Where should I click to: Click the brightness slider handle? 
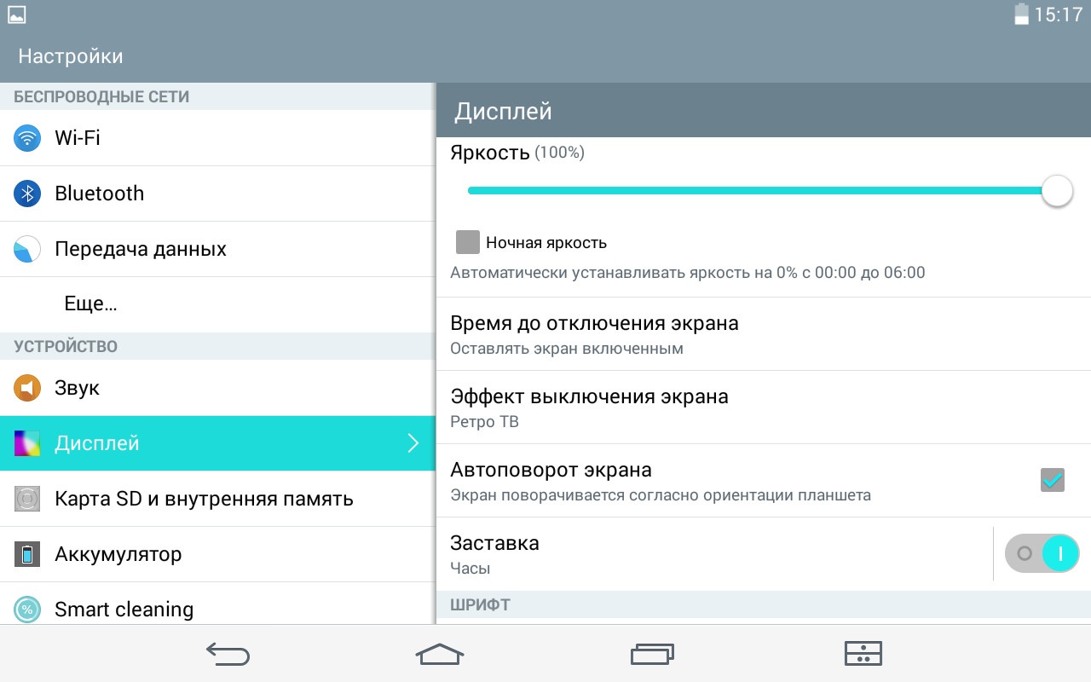point(1057,191)
